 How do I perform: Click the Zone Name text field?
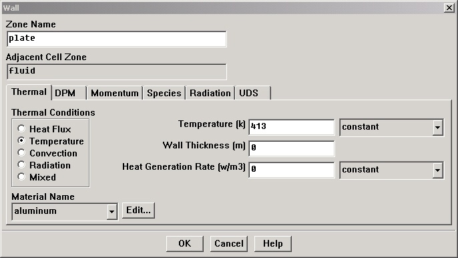(x=117, y=39)
